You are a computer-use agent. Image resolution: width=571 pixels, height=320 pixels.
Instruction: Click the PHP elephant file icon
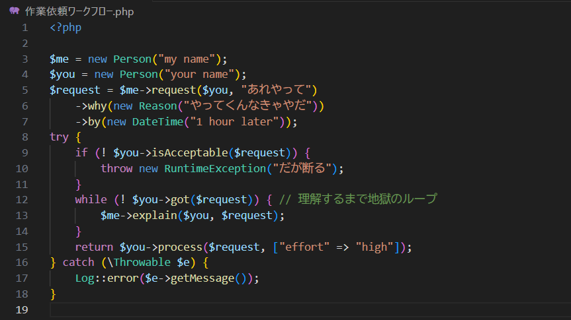[14, 11]
